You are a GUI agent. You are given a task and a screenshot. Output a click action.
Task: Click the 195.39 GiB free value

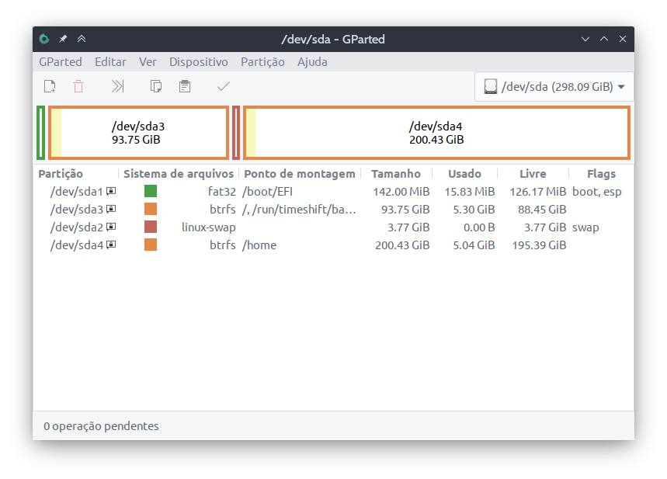[539, 245]
